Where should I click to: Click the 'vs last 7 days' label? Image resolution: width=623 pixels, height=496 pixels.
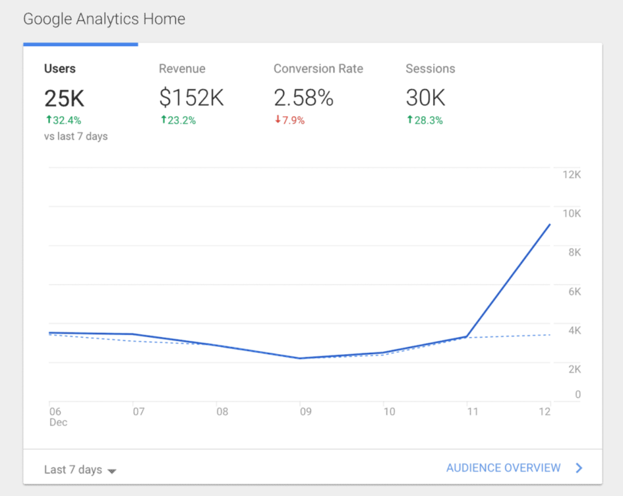tap(76, 136)
